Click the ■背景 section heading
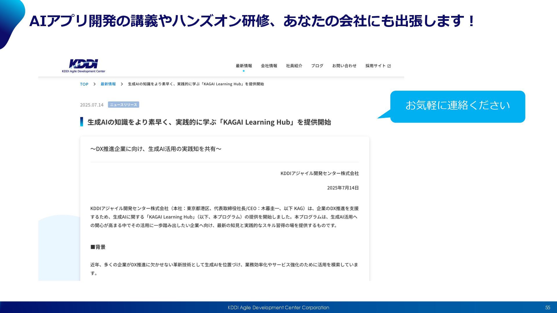The width and height of the screenshot is (557, 313). point(98,247)
